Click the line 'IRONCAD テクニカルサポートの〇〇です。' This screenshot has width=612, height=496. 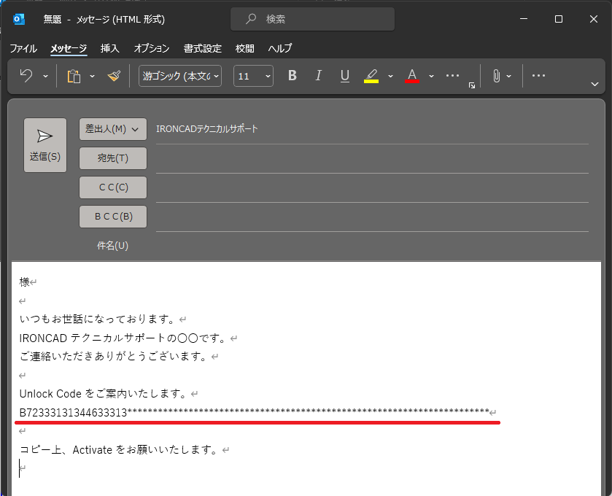[x=123, y=338]
